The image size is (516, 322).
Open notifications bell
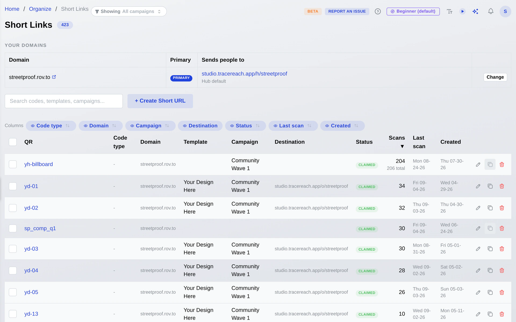pos(490,12)
